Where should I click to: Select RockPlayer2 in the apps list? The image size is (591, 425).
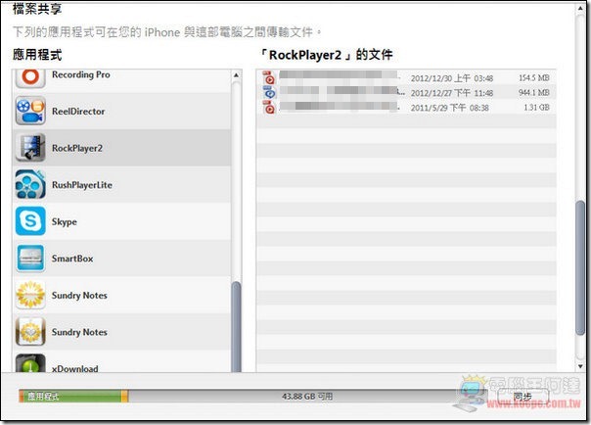[121, 148]
